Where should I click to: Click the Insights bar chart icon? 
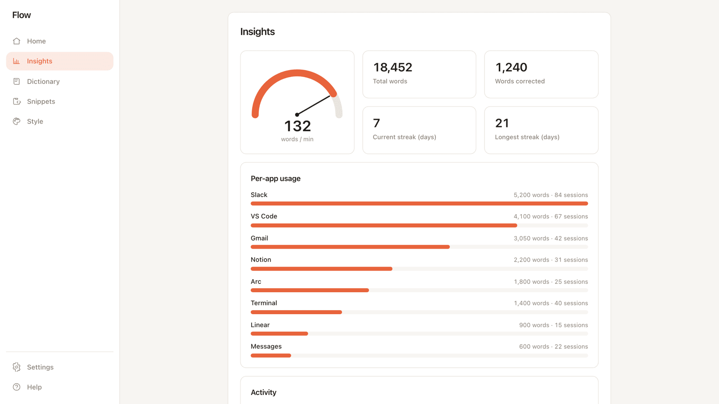(x=17, y=61)
